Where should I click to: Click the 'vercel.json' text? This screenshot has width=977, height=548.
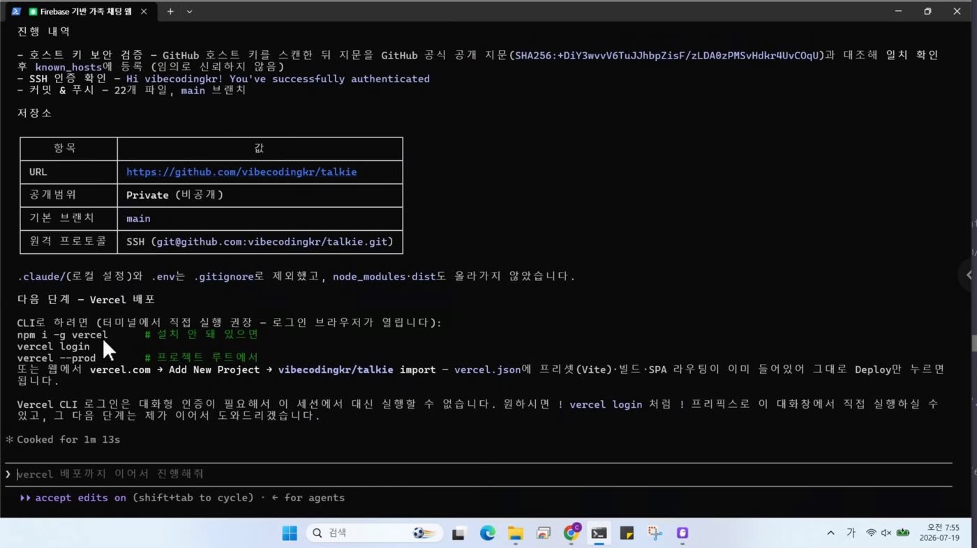click(x=487, y=370)
